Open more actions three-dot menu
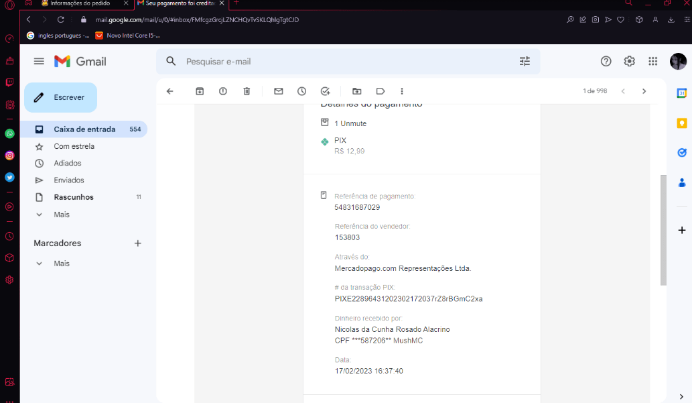This screenshot has width=692, height=403. 402,91
